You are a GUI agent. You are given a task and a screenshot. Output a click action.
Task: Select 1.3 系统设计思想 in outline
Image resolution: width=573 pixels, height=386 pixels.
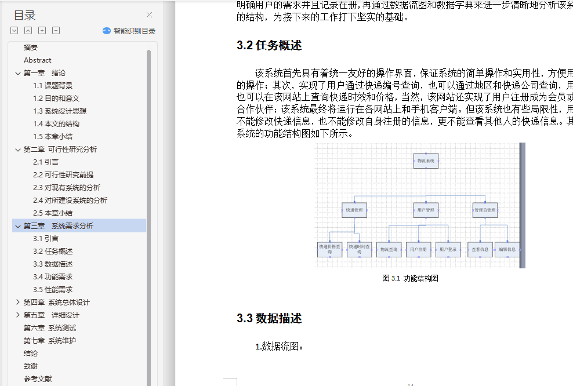60,111
